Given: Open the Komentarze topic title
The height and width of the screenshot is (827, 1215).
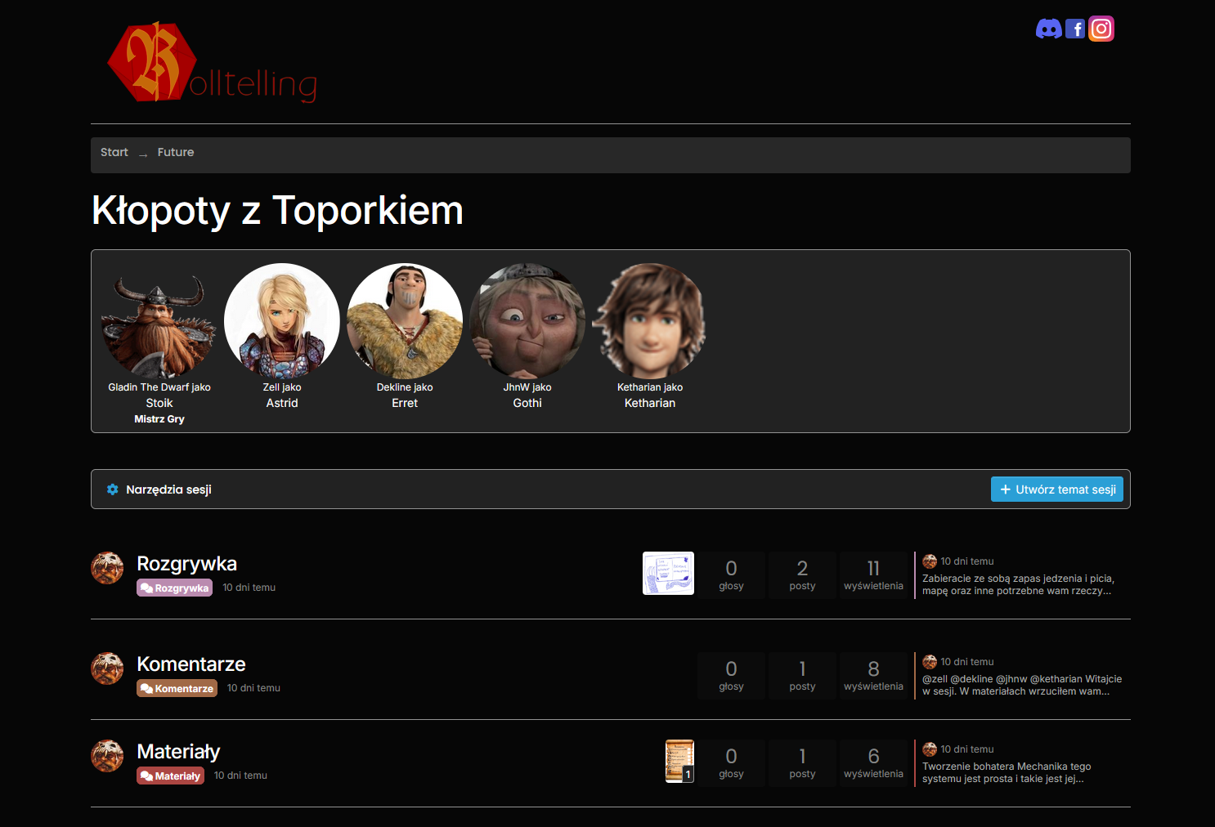Looking at the screenshot, I should [x=191, y=664].
